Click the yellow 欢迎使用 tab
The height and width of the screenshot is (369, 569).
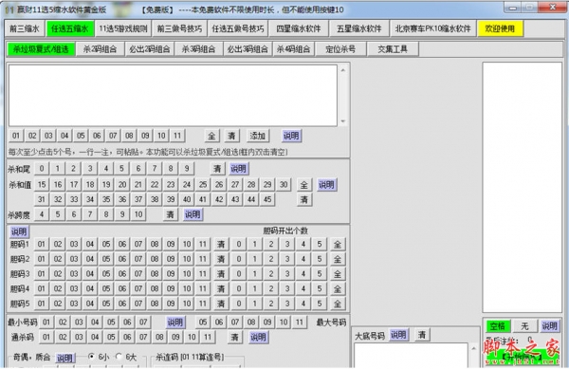coord(500,28)
